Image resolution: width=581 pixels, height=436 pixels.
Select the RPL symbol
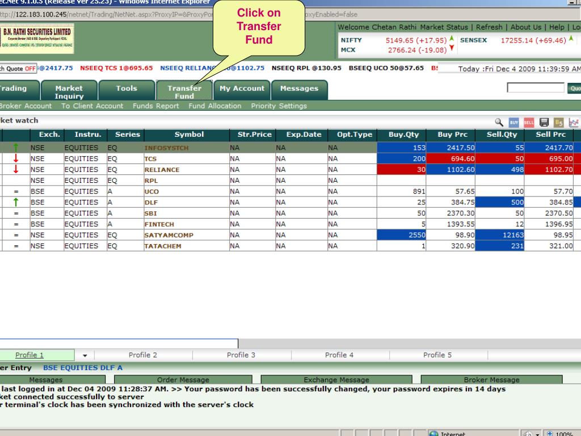coord(151,181)
